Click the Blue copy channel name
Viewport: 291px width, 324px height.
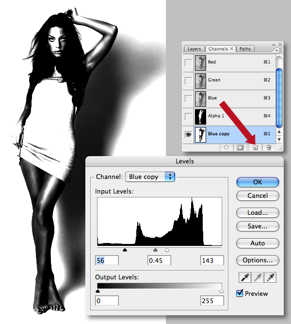[219, 134]
